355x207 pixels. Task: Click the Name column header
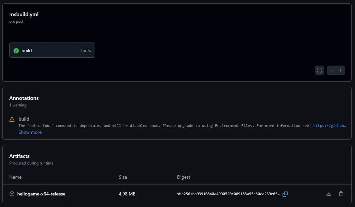point(15,177)
